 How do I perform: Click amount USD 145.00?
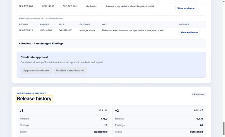tap(46, 30)
